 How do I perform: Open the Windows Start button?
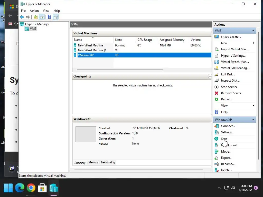click(x=8, y=188)
